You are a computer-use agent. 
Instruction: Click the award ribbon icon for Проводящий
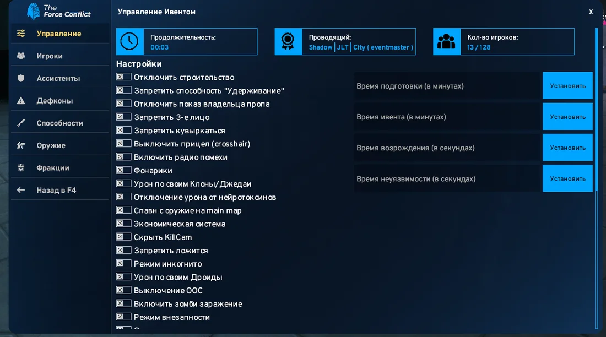(288, 41)
